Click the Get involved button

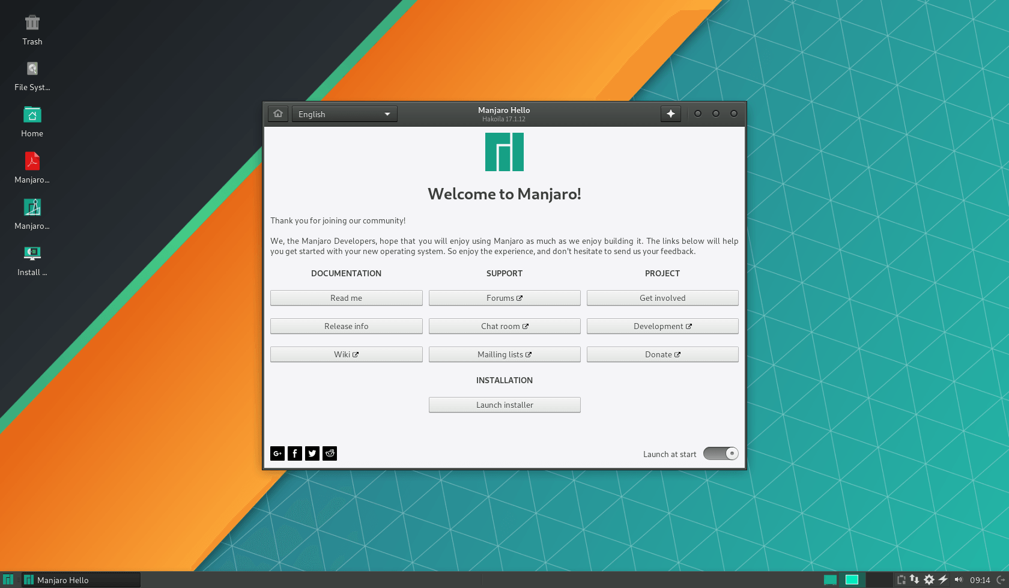tap(662, 298)
